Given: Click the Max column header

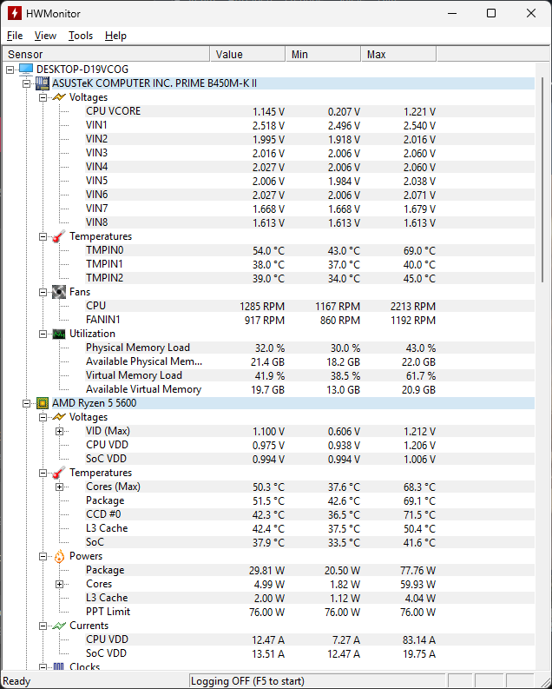Looking at the screenshot, I should [398, 54].
